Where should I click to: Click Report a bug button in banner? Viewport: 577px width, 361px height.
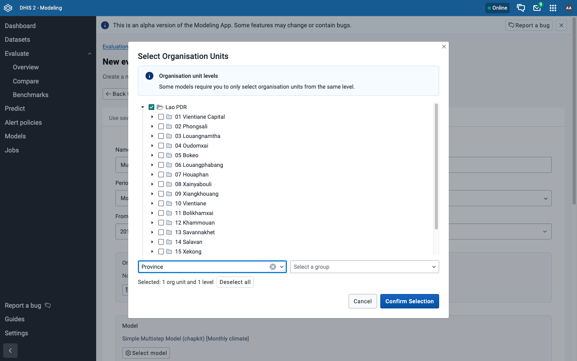point(529,25)
